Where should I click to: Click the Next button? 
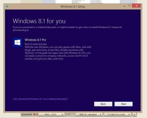tap(123, 104)
